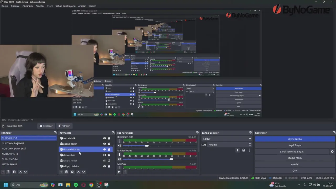Viewport: 336px width, 189px height.
Task: Start recording with Kaydı Başlat
Action: click(x=295, y=145)
